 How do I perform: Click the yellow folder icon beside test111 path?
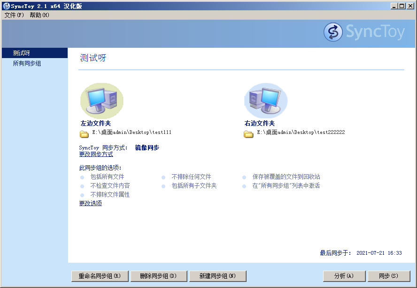[x=85, y=134]
